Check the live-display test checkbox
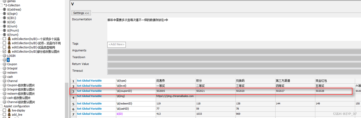 pos(4,110)
